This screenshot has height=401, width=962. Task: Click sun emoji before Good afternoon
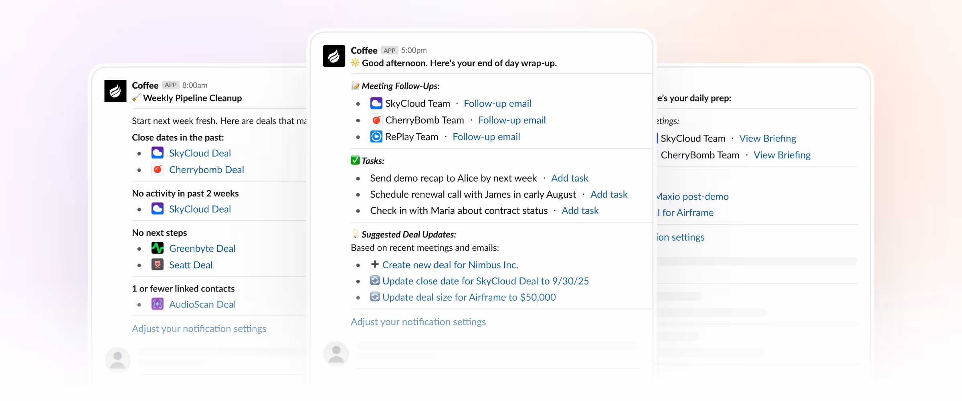click(355, 63)
